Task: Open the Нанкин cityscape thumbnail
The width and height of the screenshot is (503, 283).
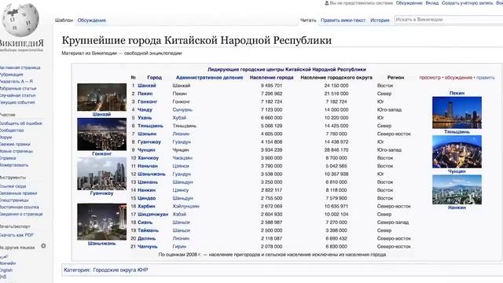Action: click(x=457, y=189)
